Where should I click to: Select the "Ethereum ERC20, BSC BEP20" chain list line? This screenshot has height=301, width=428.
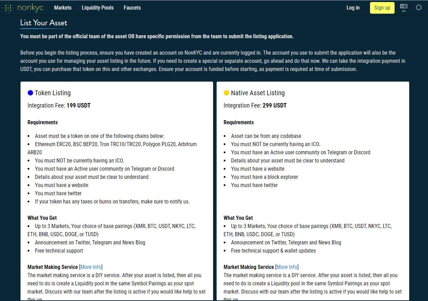point(112,148)
